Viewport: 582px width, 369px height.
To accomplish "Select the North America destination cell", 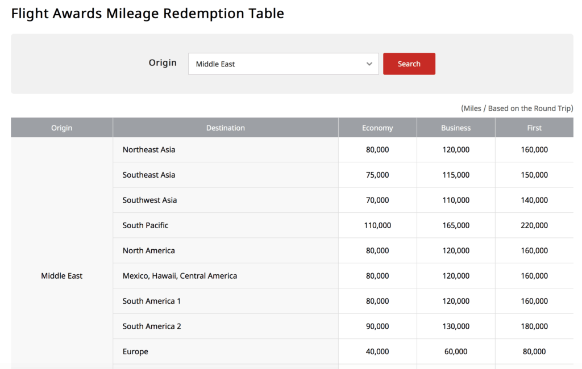I will tap(148, 250).
